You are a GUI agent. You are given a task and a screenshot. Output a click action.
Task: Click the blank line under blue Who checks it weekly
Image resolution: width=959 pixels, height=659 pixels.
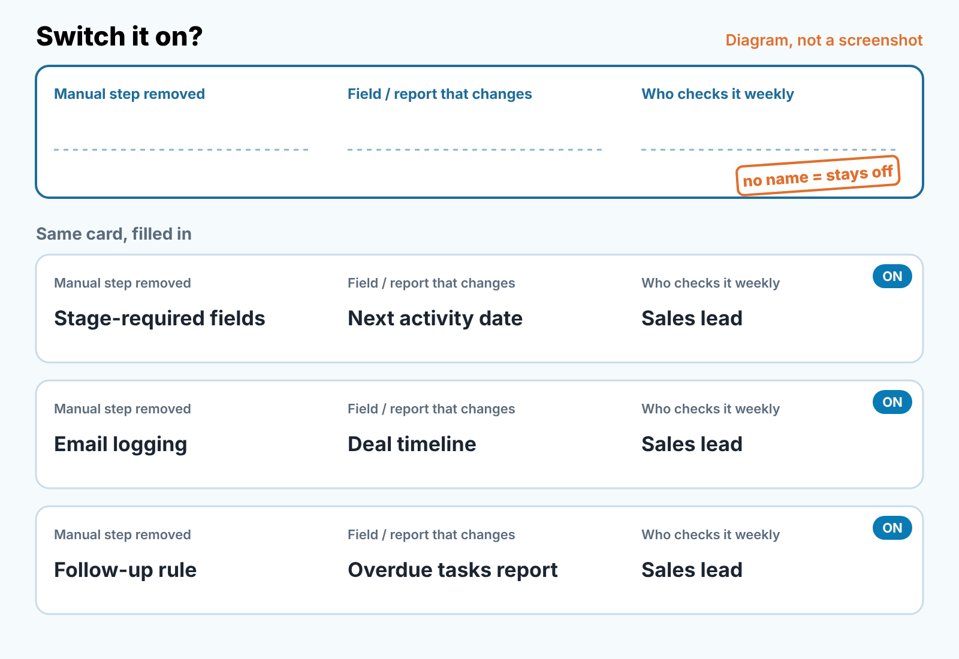tap(768, 149)
